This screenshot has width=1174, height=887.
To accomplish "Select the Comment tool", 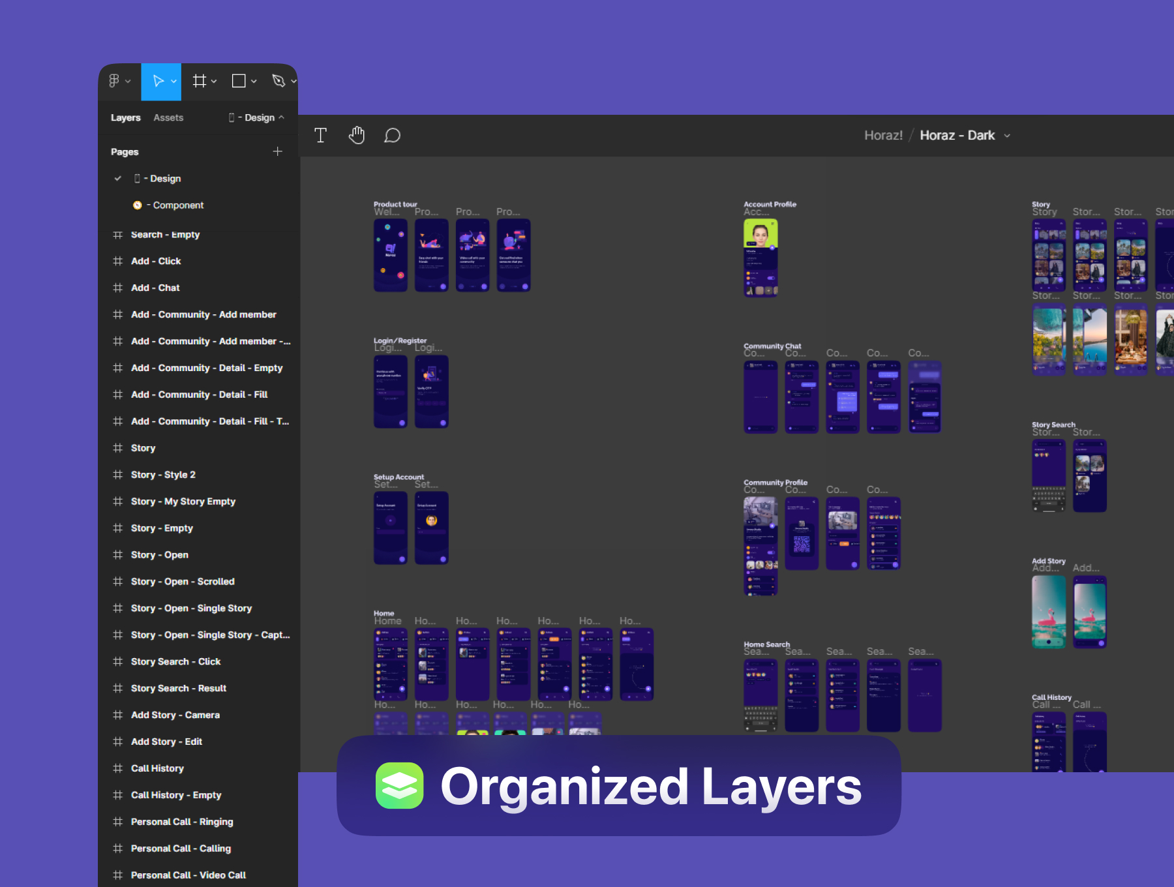I will pyautogui.click(x=392, y=136).
